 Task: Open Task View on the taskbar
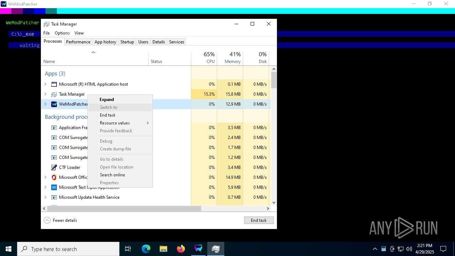(x=128, y=249)
